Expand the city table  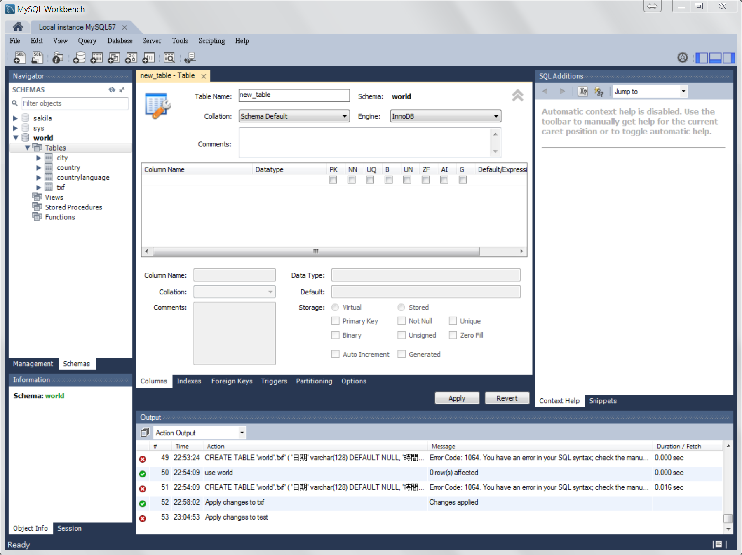pos(38,158)
